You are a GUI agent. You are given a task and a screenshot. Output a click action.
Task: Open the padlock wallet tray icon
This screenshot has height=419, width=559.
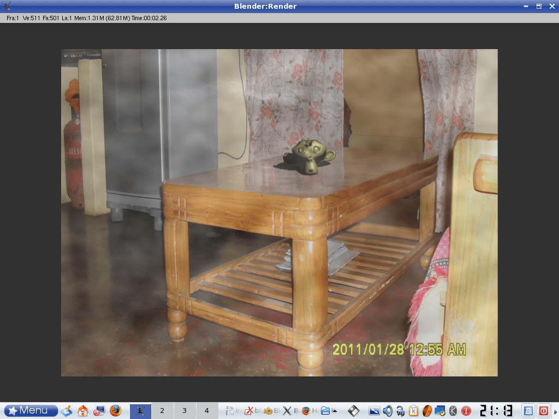[401, 411]
